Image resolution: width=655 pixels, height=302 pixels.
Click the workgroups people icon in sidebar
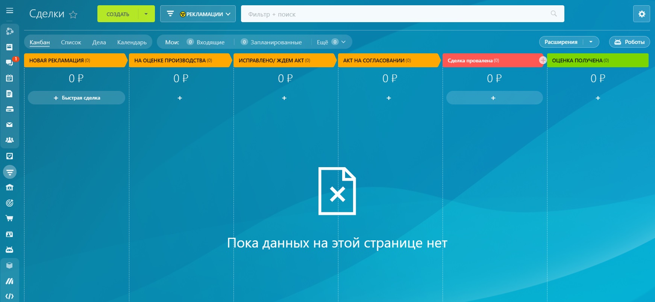tap(10, 140)
